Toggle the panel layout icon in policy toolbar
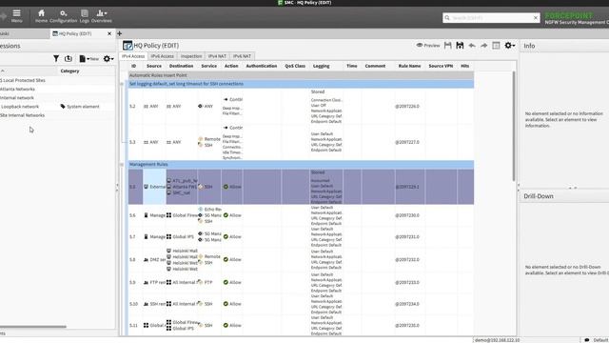The width and height of the screenshot is (609, 343). point(496,46)
